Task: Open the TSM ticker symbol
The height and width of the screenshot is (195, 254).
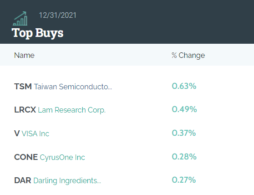Action: tap(23, 87)
